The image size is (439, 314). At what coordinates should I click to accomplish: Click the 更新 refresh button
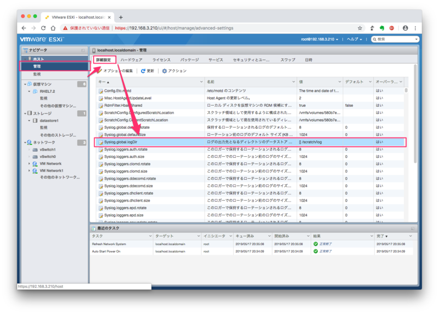[x=147, y=71]
